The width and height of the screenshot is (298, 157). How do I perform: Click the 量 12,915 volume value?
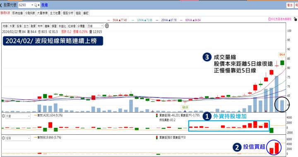(x=96, y=32)
